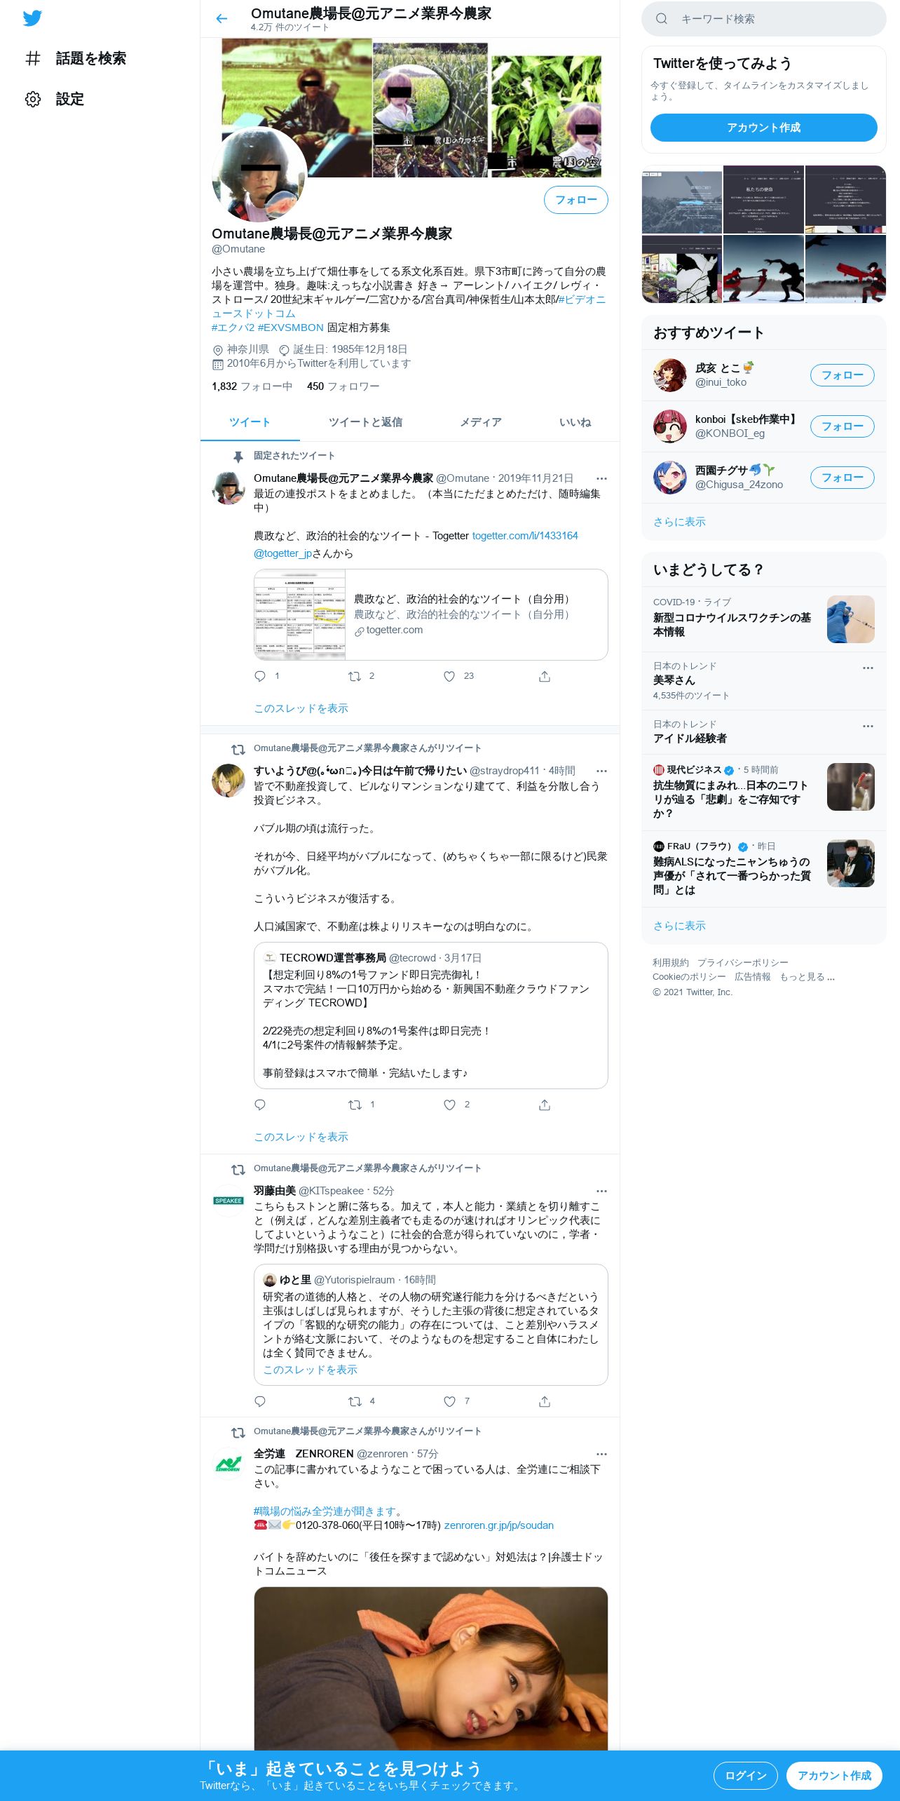This screenshot has height=1801, width=900.
Task: Open more menu on pinned tweet
Action: click(x=601, y=478)
